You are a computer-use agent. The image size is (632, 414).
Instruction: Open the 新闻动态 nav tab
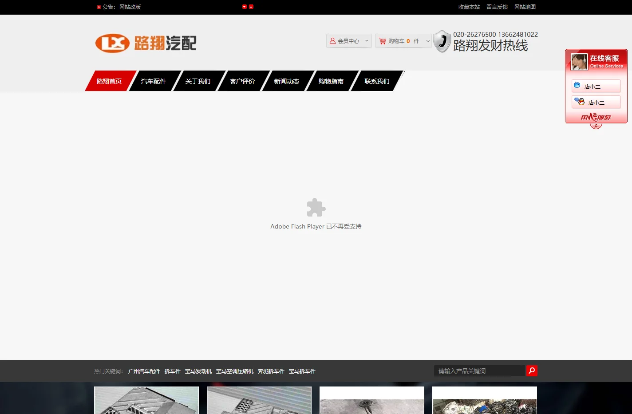287,81
